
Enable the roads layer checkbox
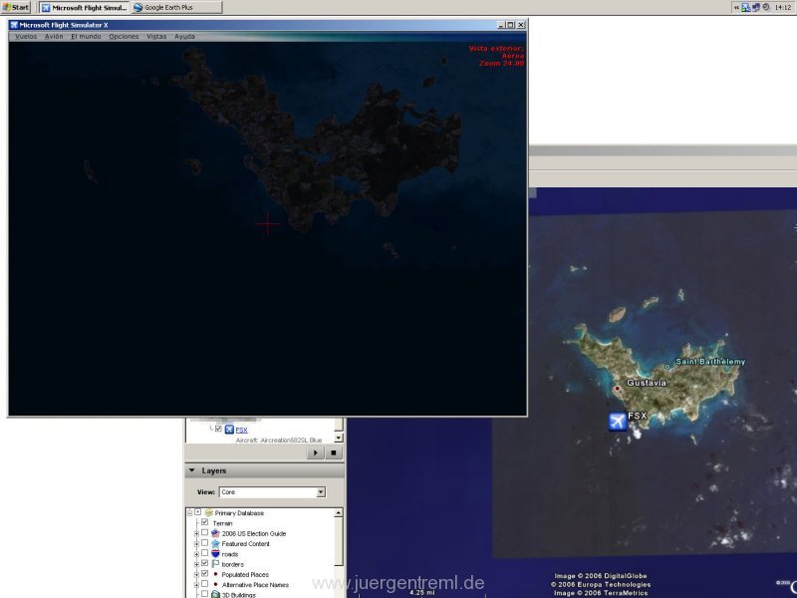coord(204,553)
